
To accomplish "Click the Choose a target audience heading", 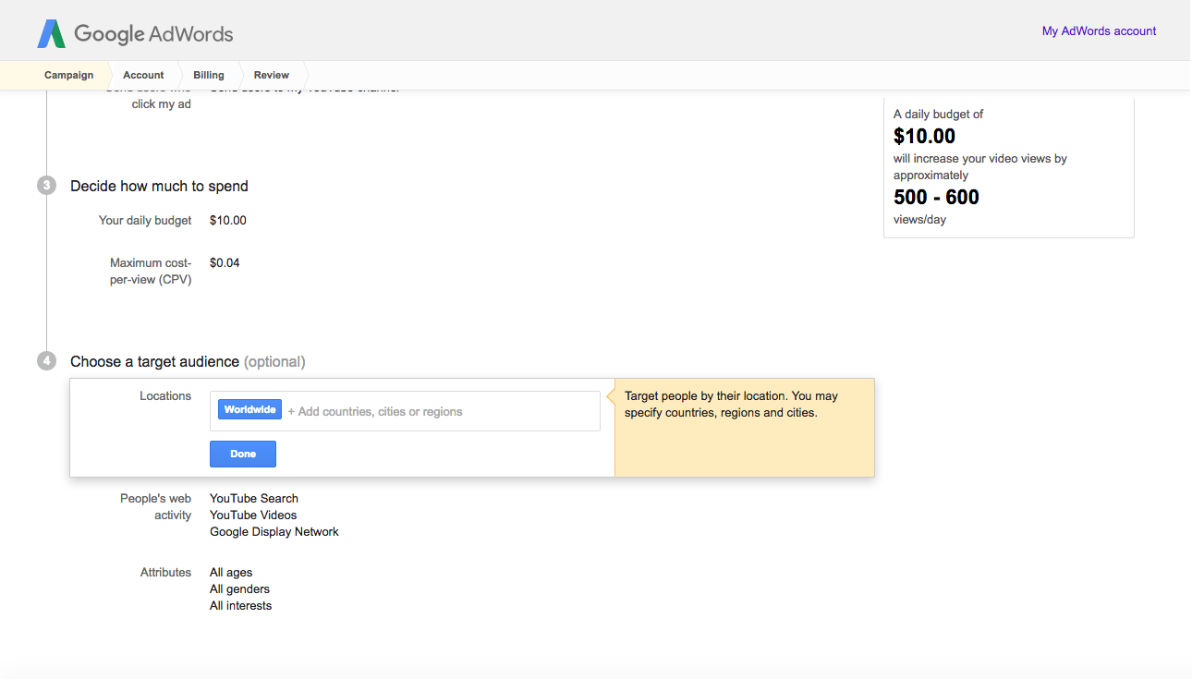I will [154, 362].
